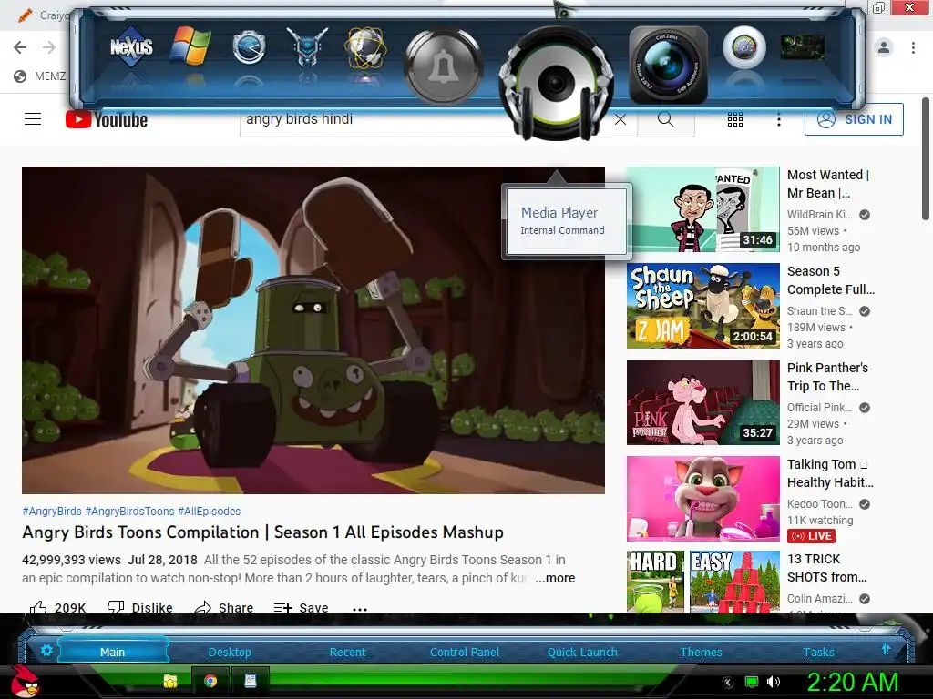Open the MEMZ bookmark
The image size is (933, 699).
point(39,76)
